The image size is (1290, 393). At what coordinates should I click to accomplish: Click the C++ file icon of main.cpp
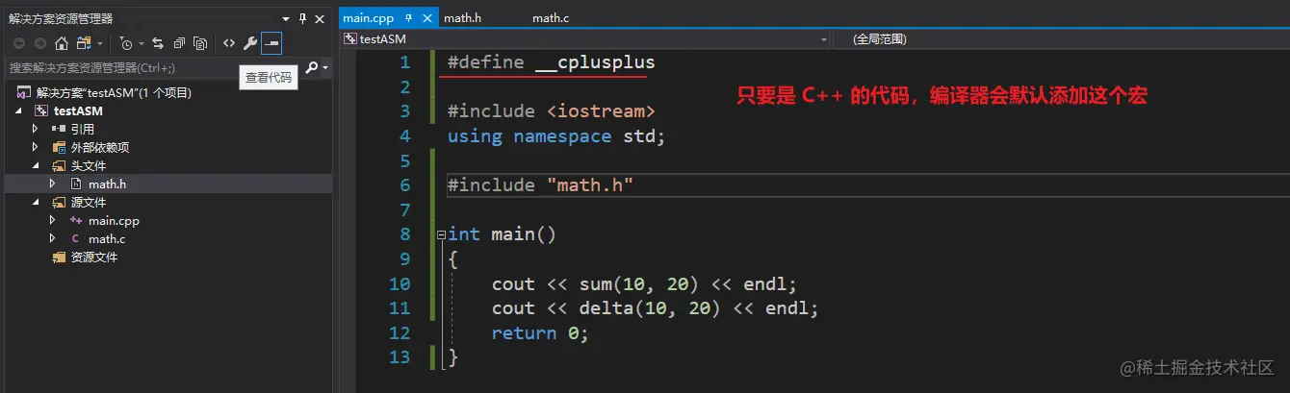(76, 220)
